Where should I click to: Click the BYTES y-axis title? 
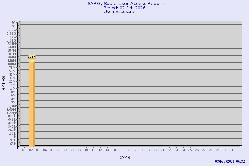point(4,83)
